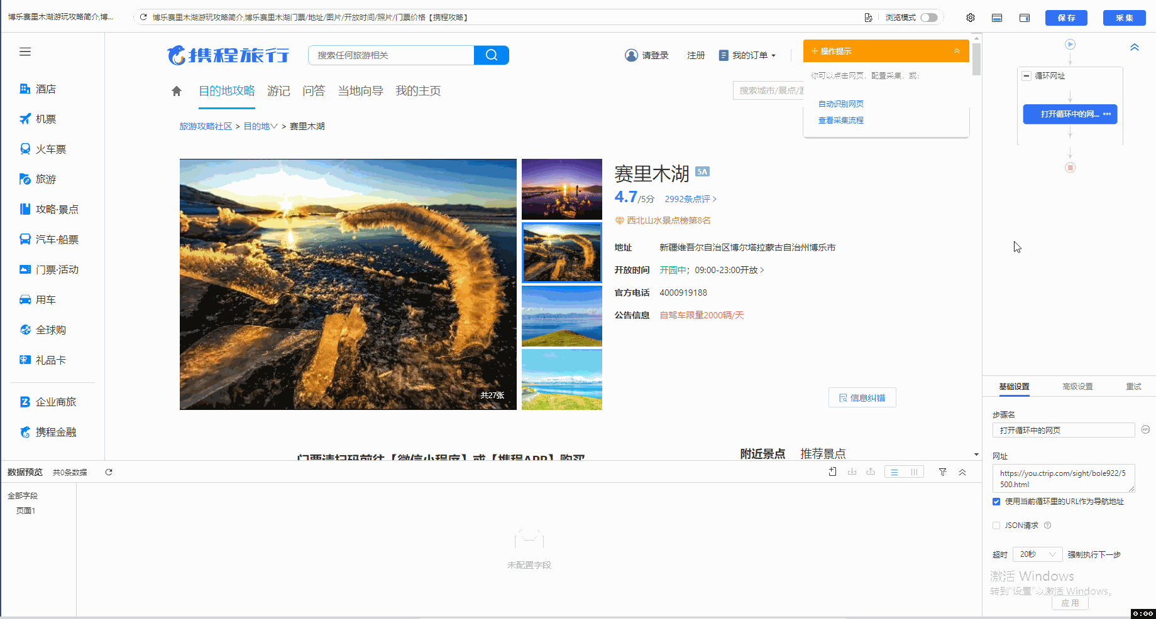Select 酒店 in left sidebar

[38, 89]
